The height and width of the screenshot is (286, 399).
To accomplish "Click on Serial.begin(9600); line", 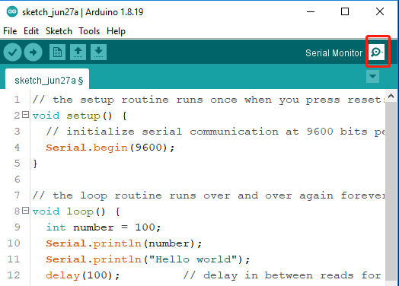I will click(110, 148).
